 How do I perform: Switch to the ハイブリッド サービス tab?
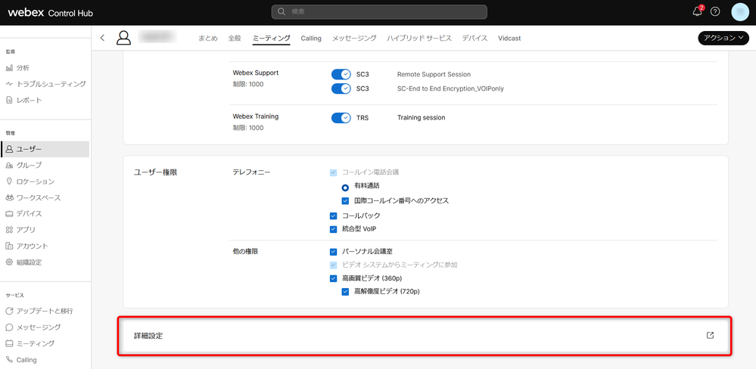[419, 38]
